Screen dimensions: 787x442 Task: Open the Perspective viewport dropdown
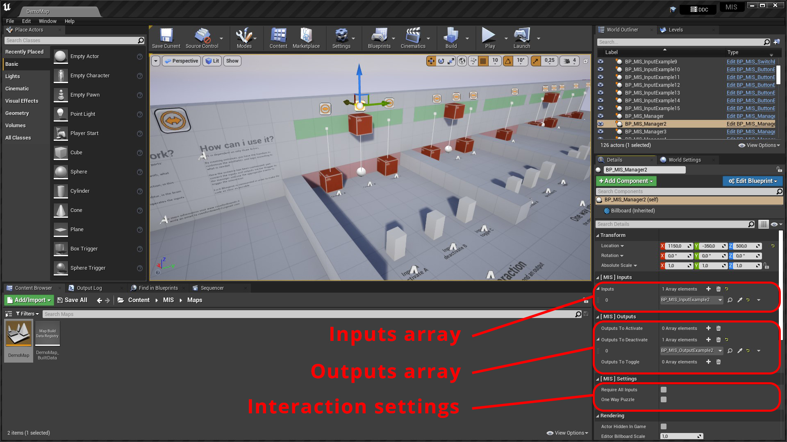point(181,61)
